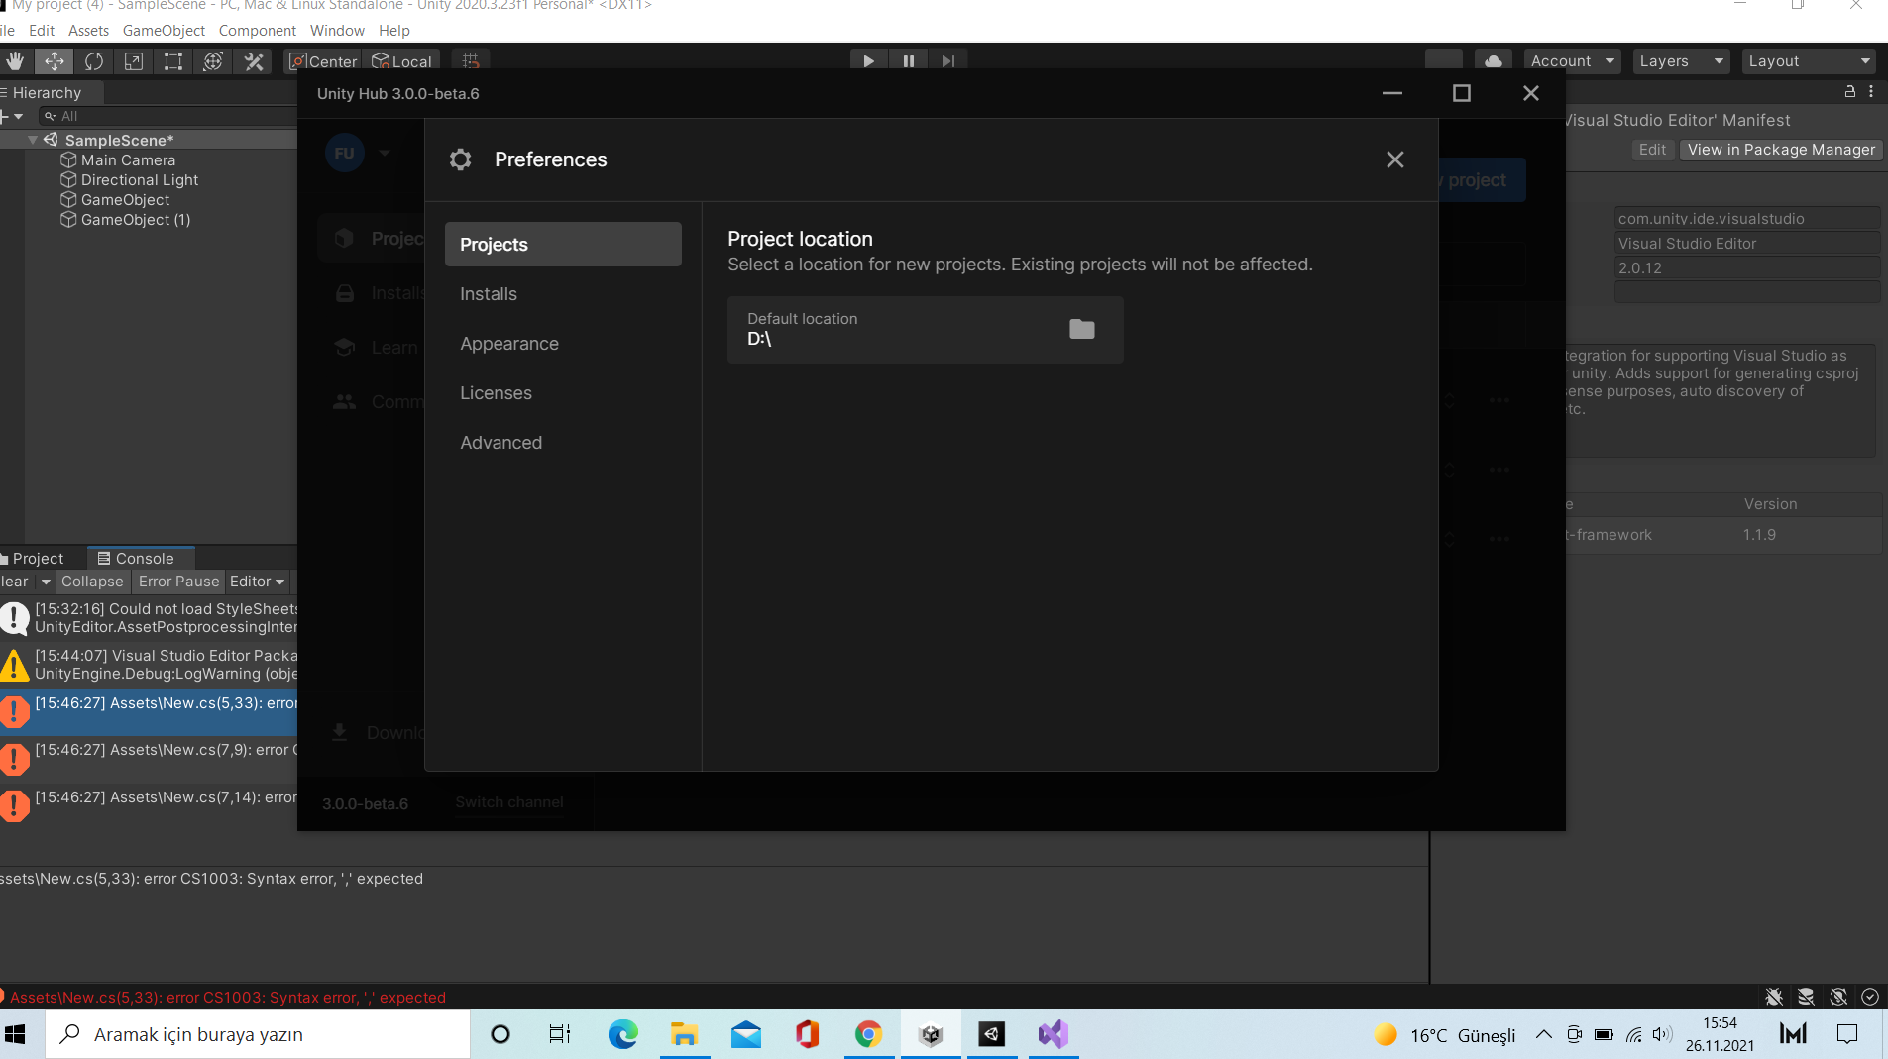Open the Hierarchy create (+) dropdown
This screenshot has width=1888, height=1059.
[x=12, y=116]
